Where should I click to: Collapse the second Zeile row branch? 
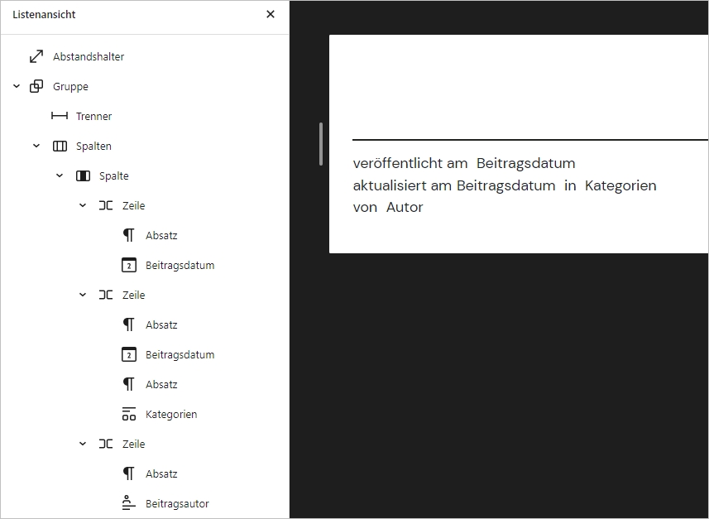[82, 295]
